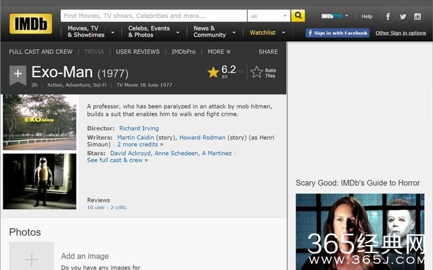Open FULL CAST AND CREW tab
Screen dimensions: 433x270
coord(41,51)
